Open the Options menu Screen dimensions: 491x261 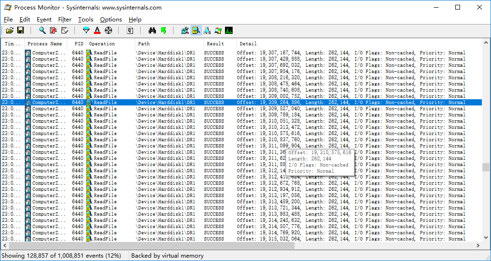point(111,20)
